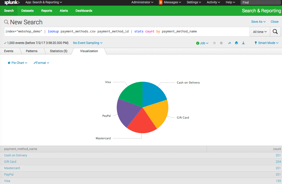Click the Splunk logo

point(12,3)
